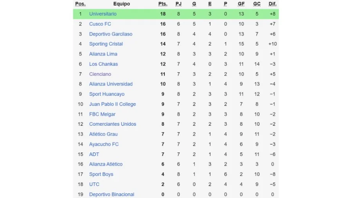The height and width of the screenshot is (198, 352).
Task: Go to Atlético Grau team link
Action: pos(103,134)
